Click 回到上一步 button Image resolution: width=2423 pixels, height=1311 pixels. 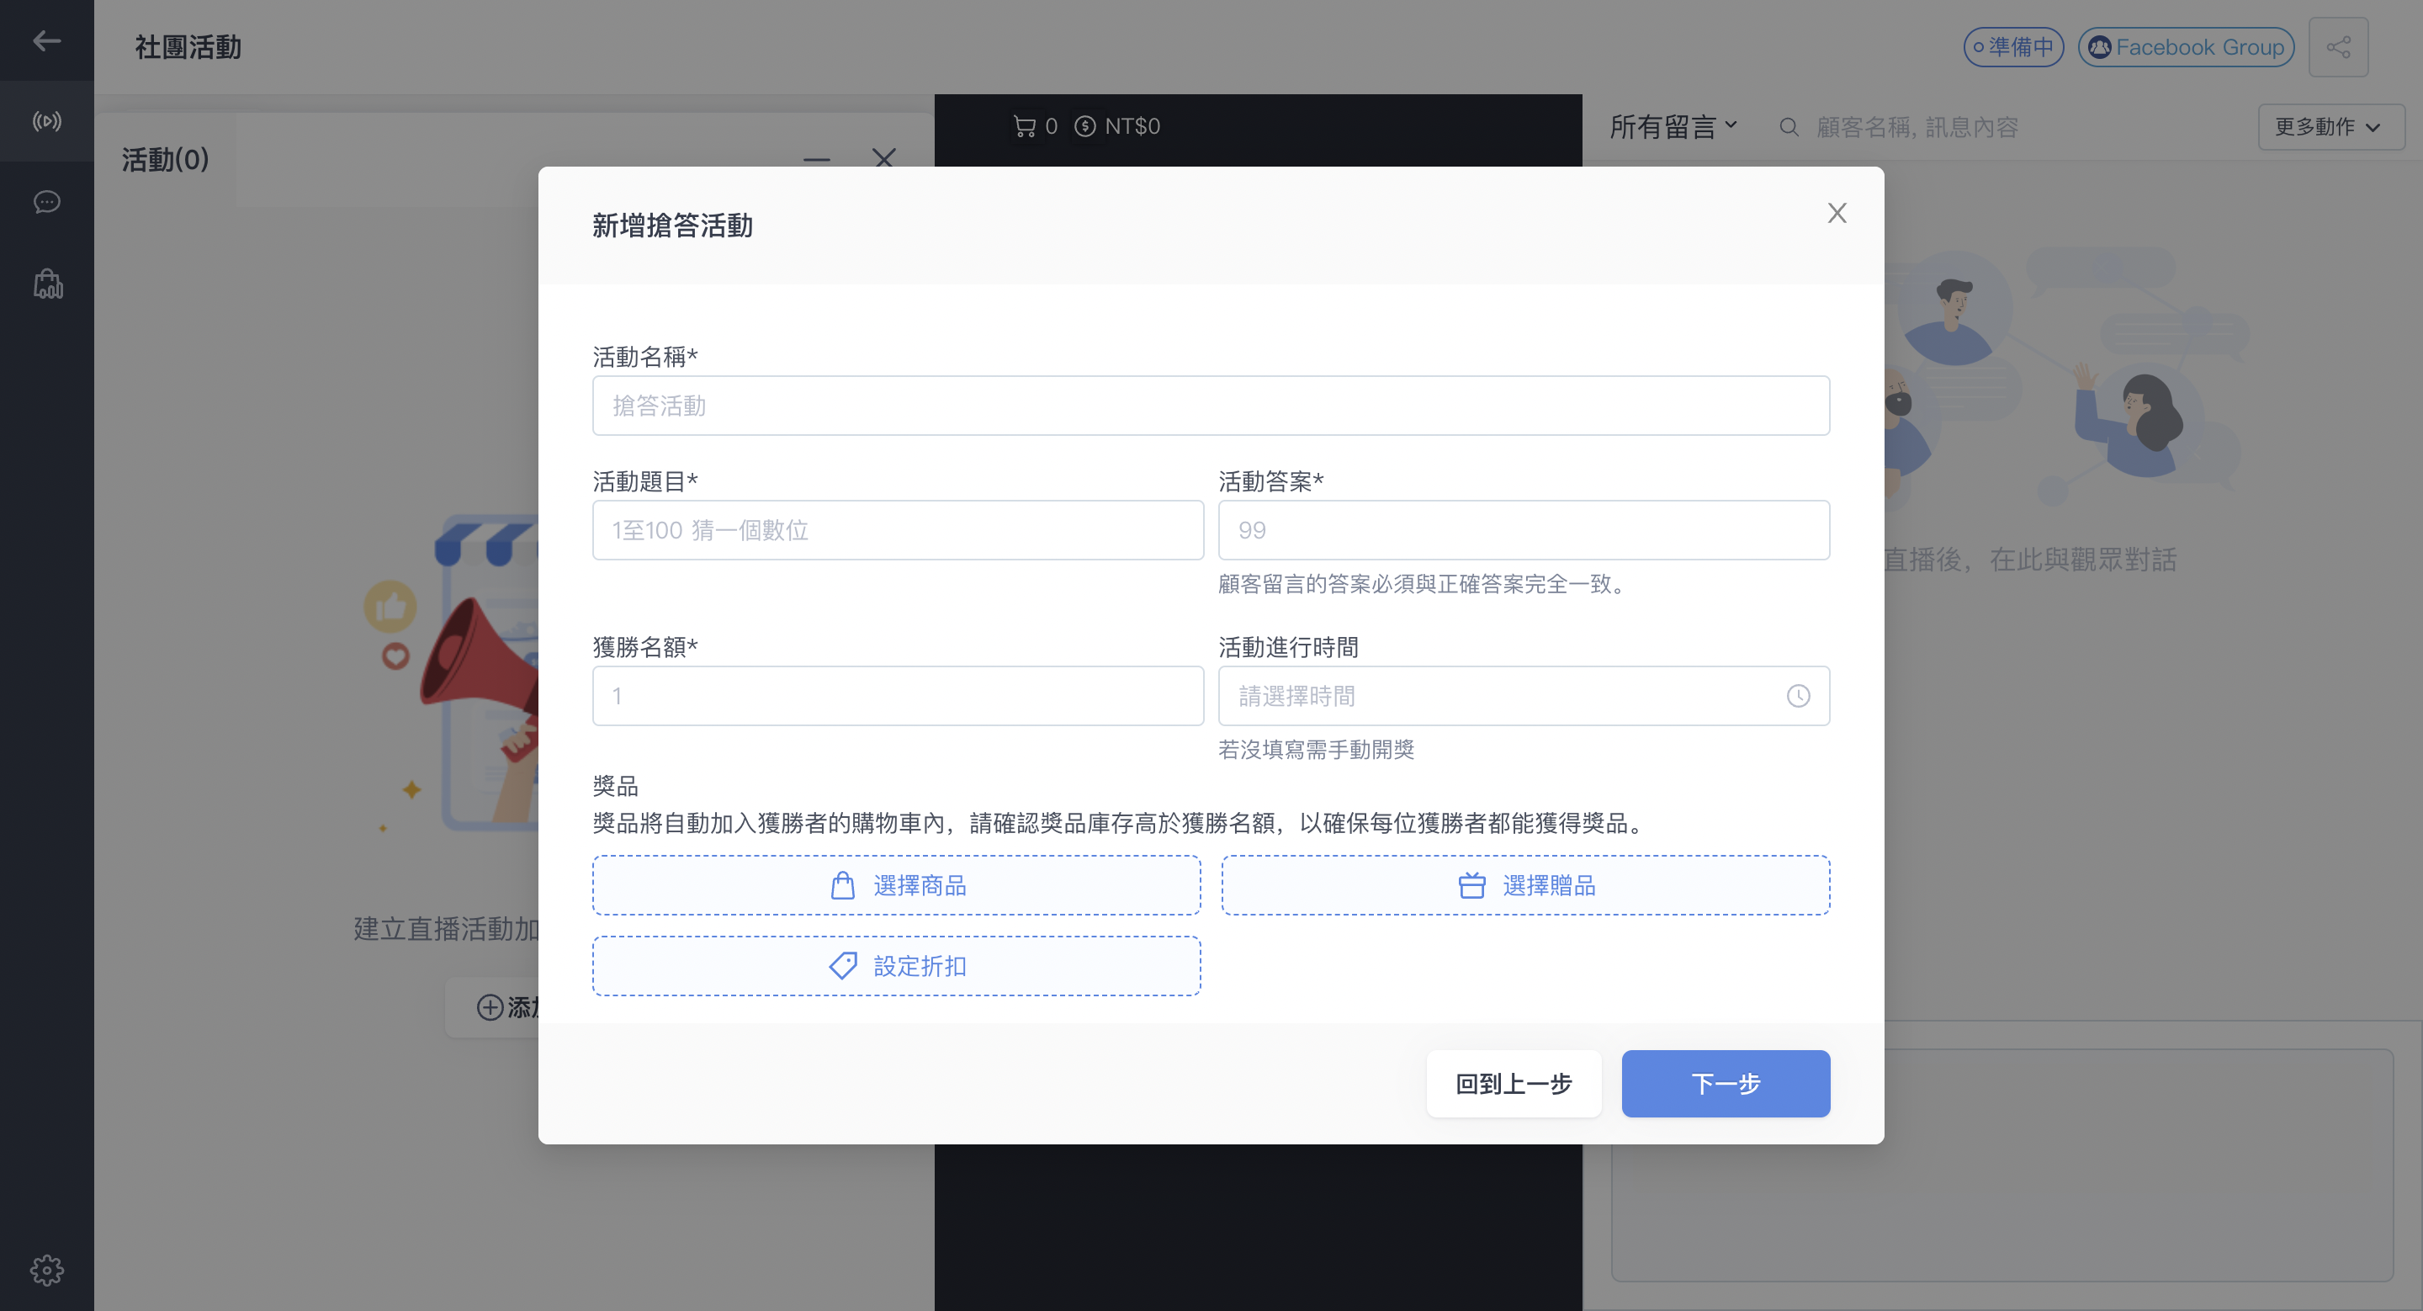(1514, 1084)
